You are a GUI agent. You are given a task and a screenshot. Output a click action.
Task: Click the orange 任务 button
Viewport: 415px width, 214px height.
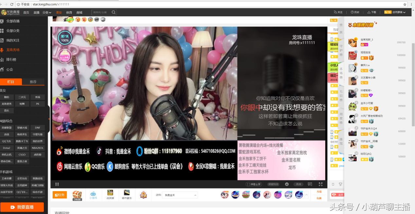pyautogui.click(x=60, y=195)
